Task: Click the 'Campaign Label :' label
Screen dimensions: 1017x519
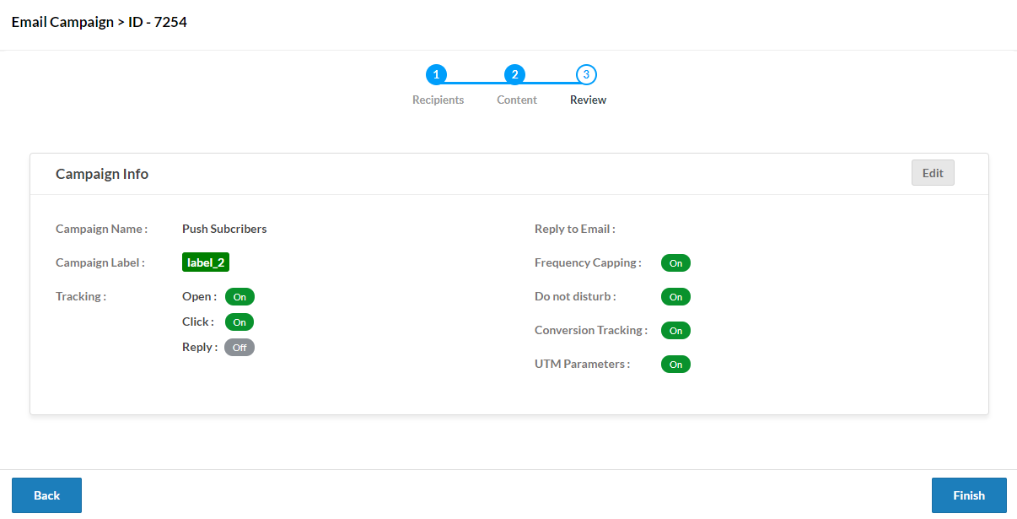Action: click(x=100, y=262)
